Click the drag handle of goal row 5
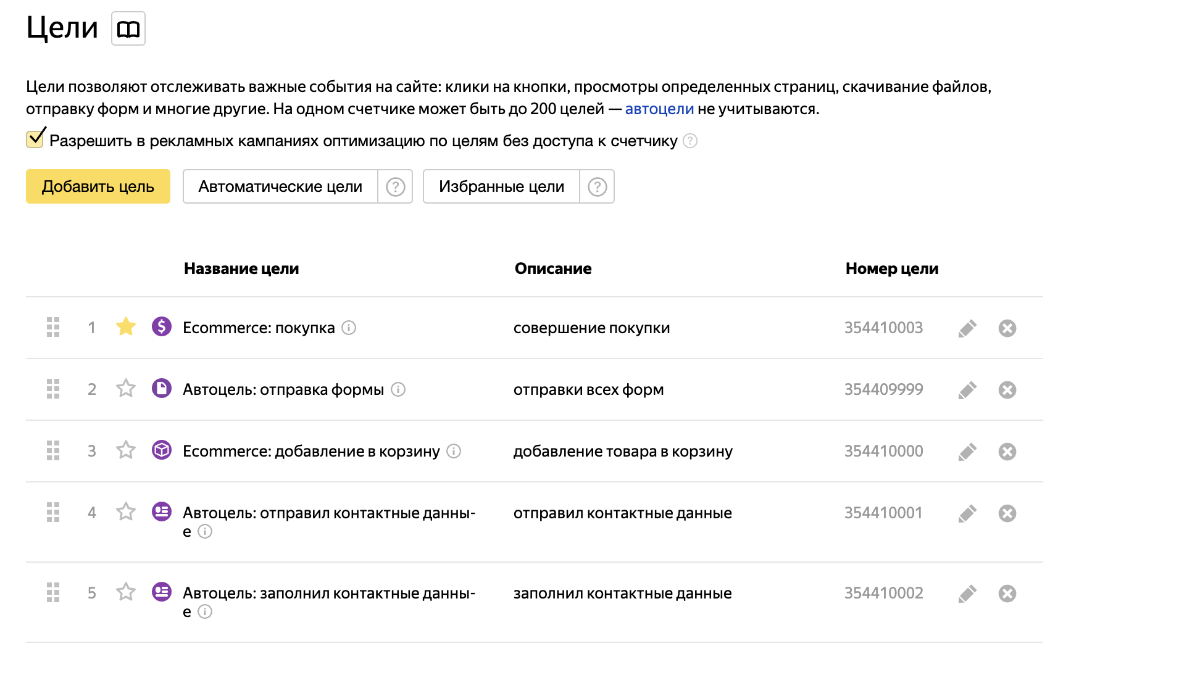This screenshot has height=675, width=1179. 53,592
